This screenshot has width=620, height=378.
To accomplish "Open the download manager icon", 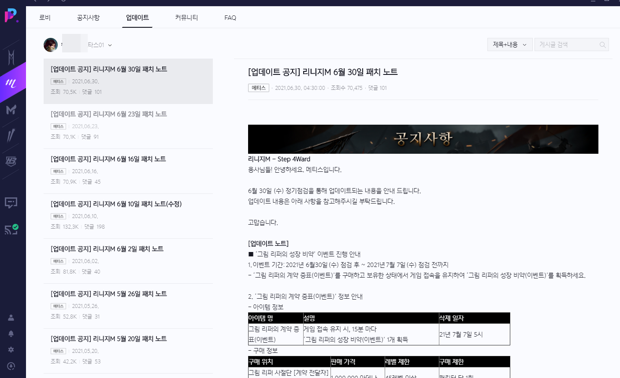I will pos(11,366).
